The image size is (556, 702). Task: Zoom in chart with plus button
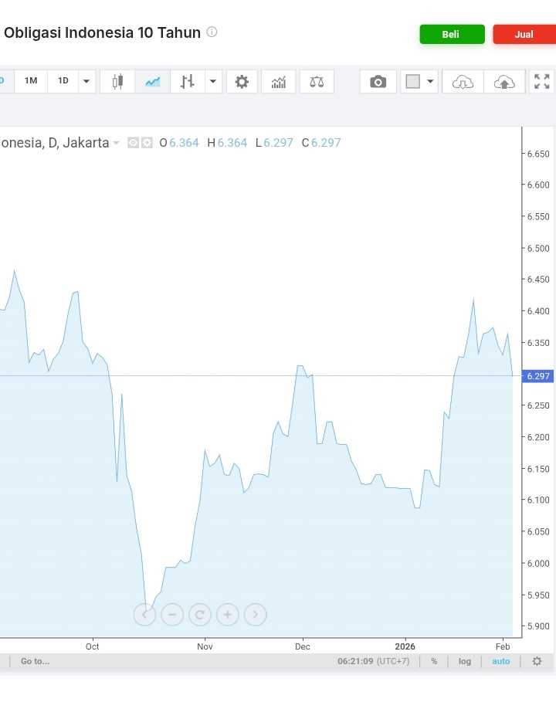227,614
